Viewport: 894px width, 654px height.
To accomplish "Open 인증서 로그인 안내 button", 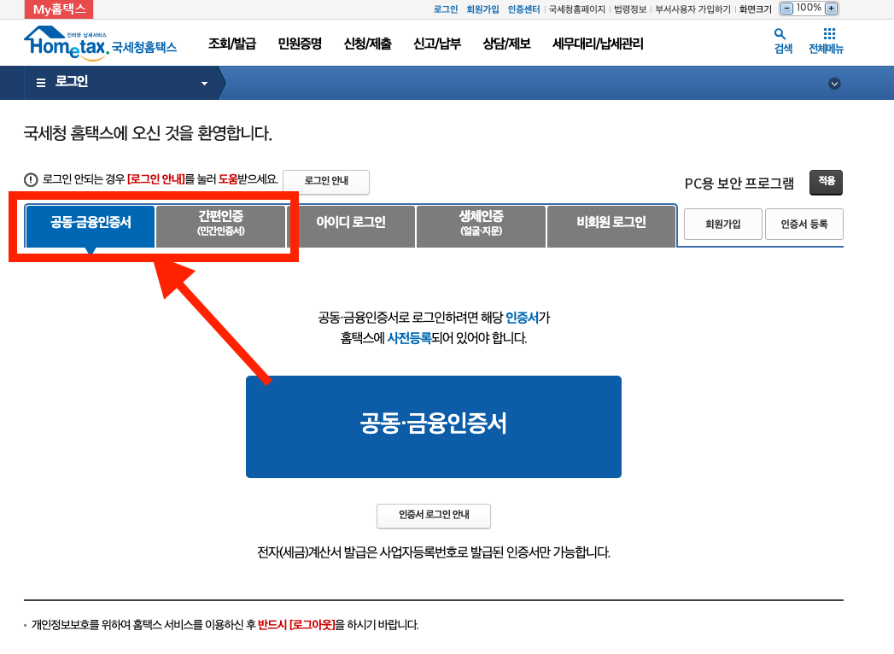I will pos(433,516).
